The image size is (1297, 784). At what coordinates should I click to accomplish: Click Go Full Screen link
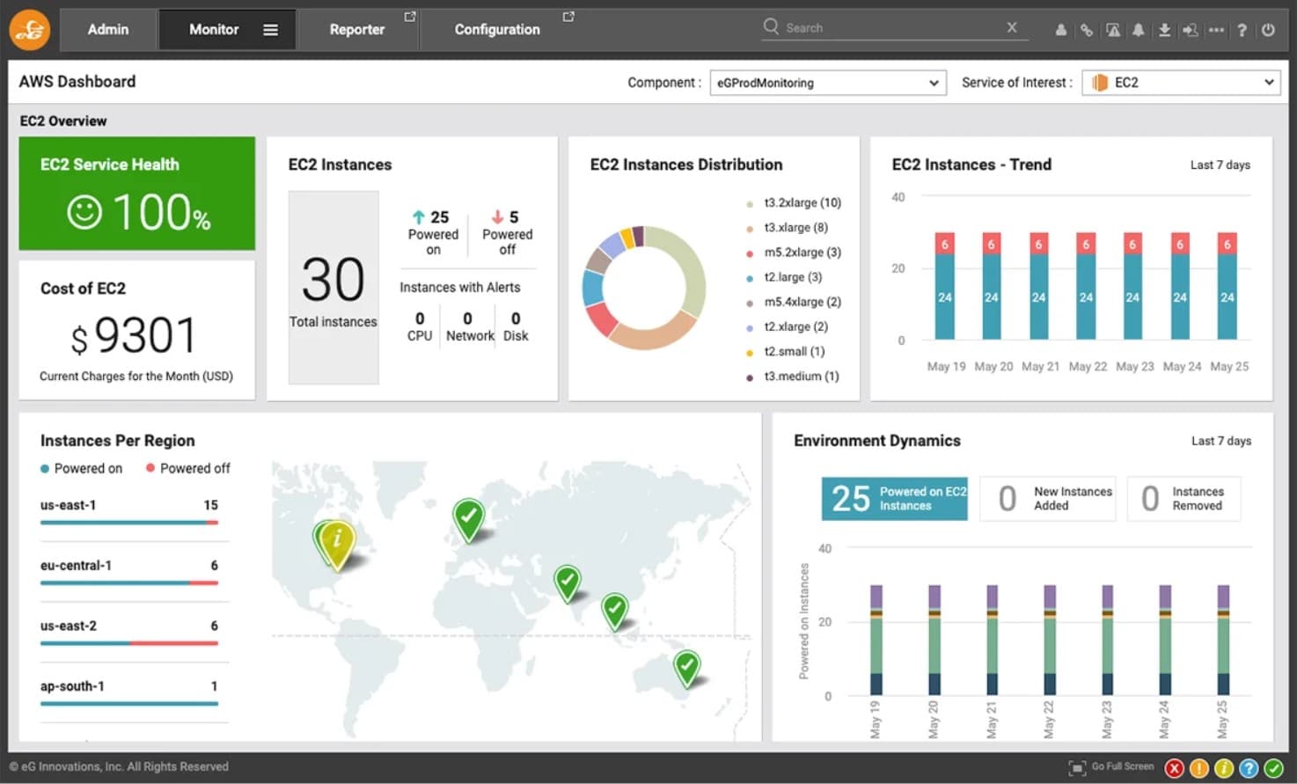click(1123, 766)
